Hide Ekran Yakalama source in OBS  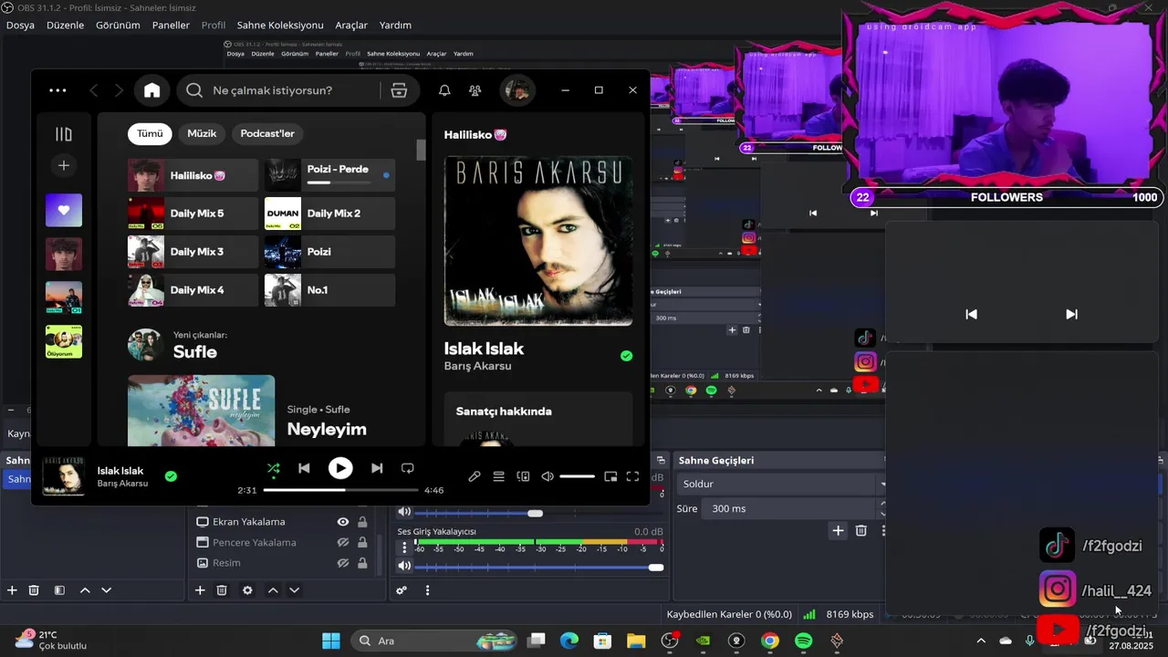pos(343,522)
